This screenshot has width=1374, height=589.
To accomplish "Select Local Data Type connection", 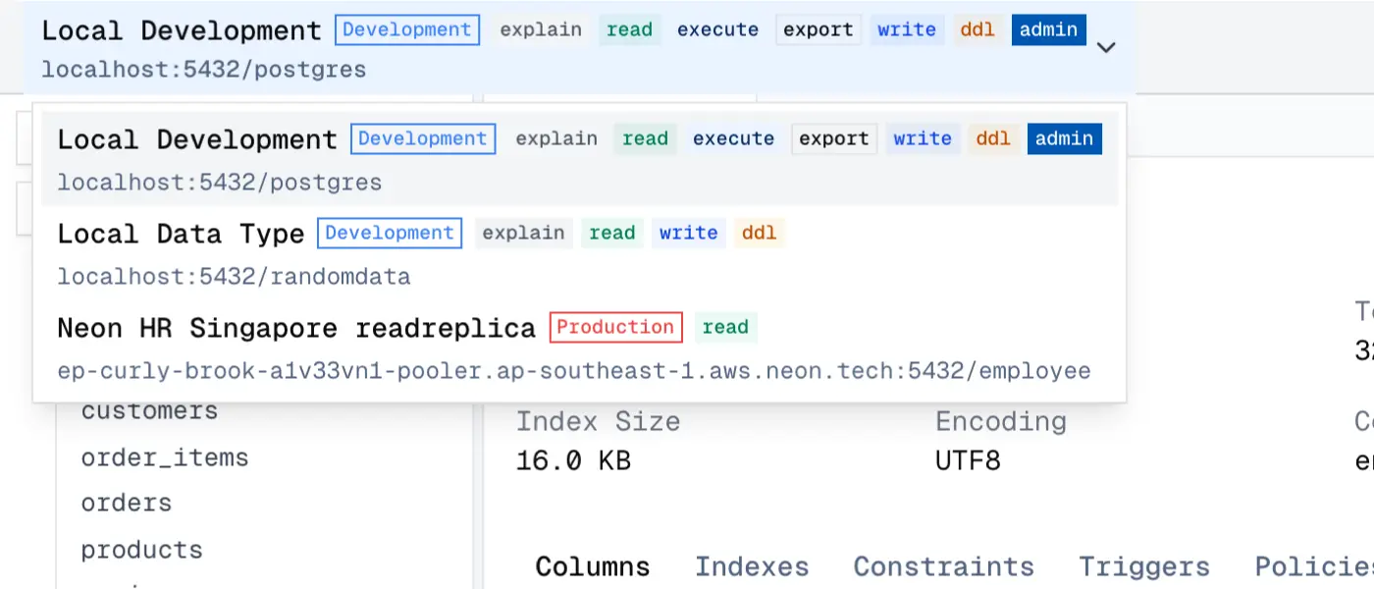I will (x=181, y=235).
